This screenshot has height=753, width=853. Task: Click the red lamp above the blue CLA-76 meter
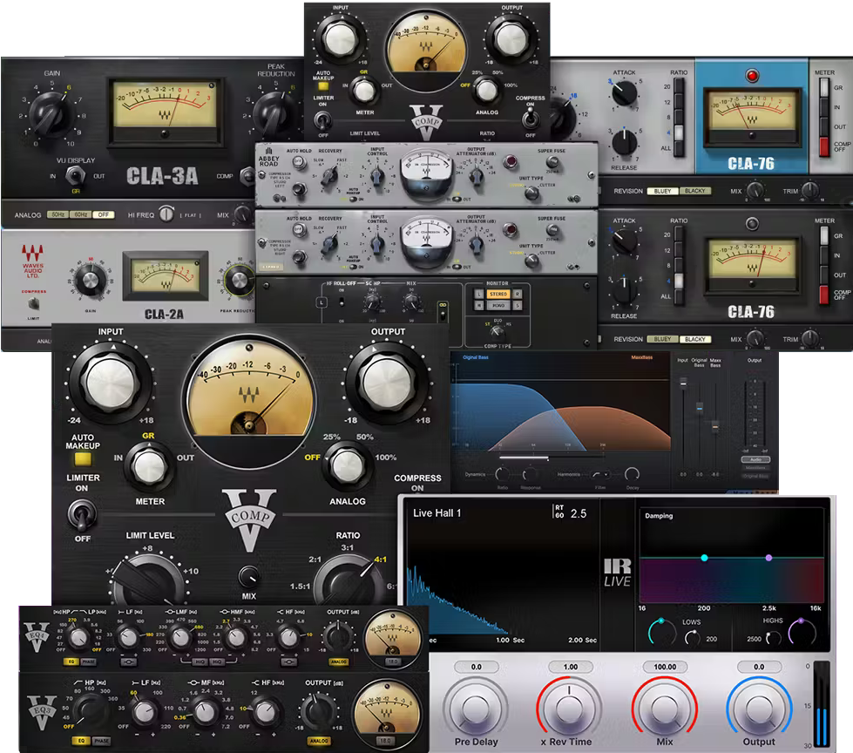(x=752, y=75)
